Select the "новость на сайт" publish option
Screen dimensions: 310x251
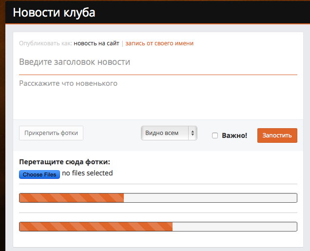pyautogui.click(x=96, y=43)
